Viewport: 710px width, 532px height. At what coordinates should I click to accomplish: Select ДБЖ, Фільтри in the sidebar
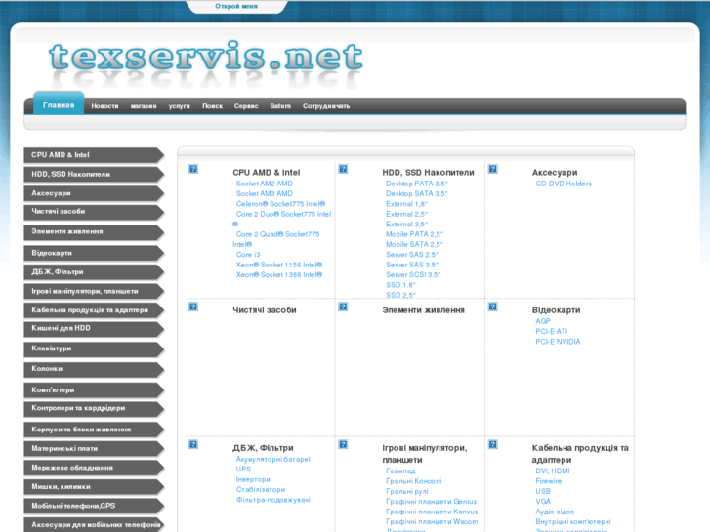pyautogui.click(x=94, y=272)
